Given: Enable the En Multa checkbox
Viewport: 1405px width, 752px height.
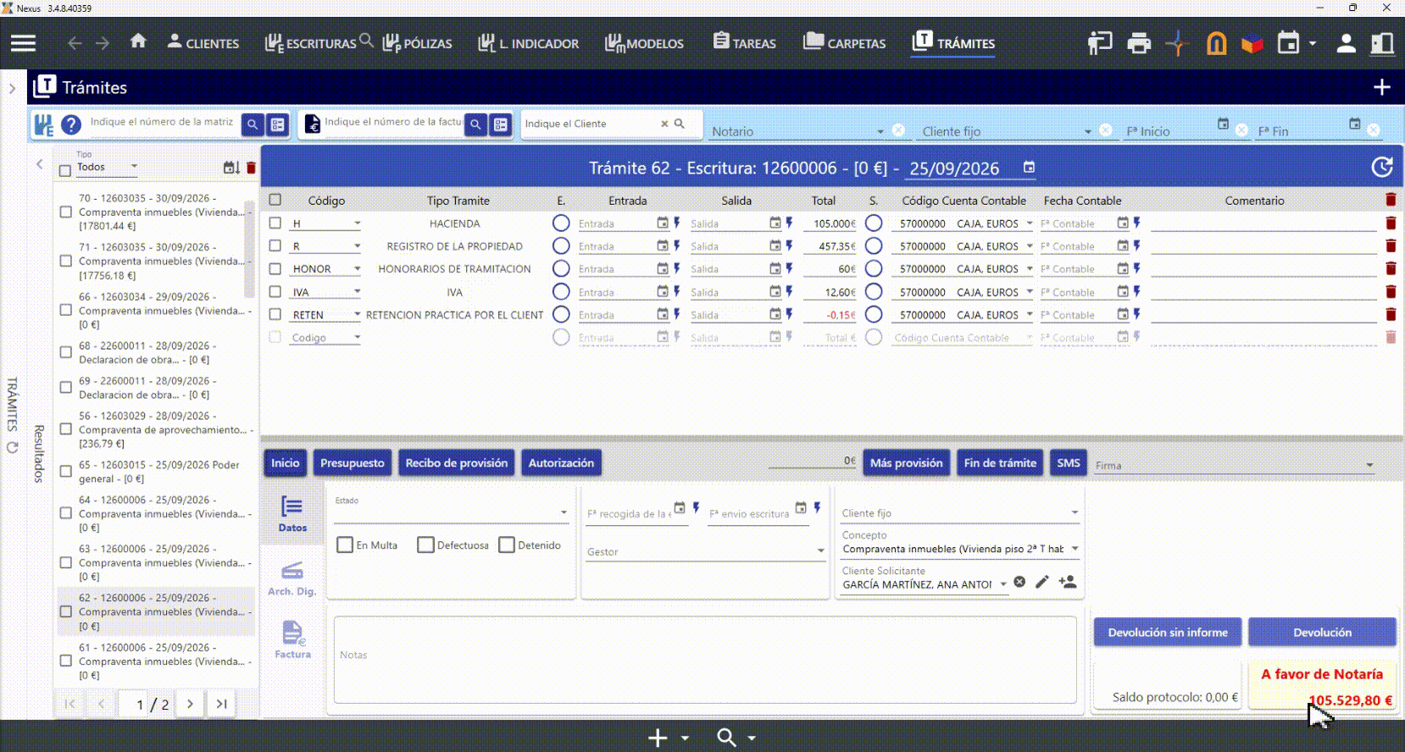Looking at the screenshot, I should (x=345, y=545).
